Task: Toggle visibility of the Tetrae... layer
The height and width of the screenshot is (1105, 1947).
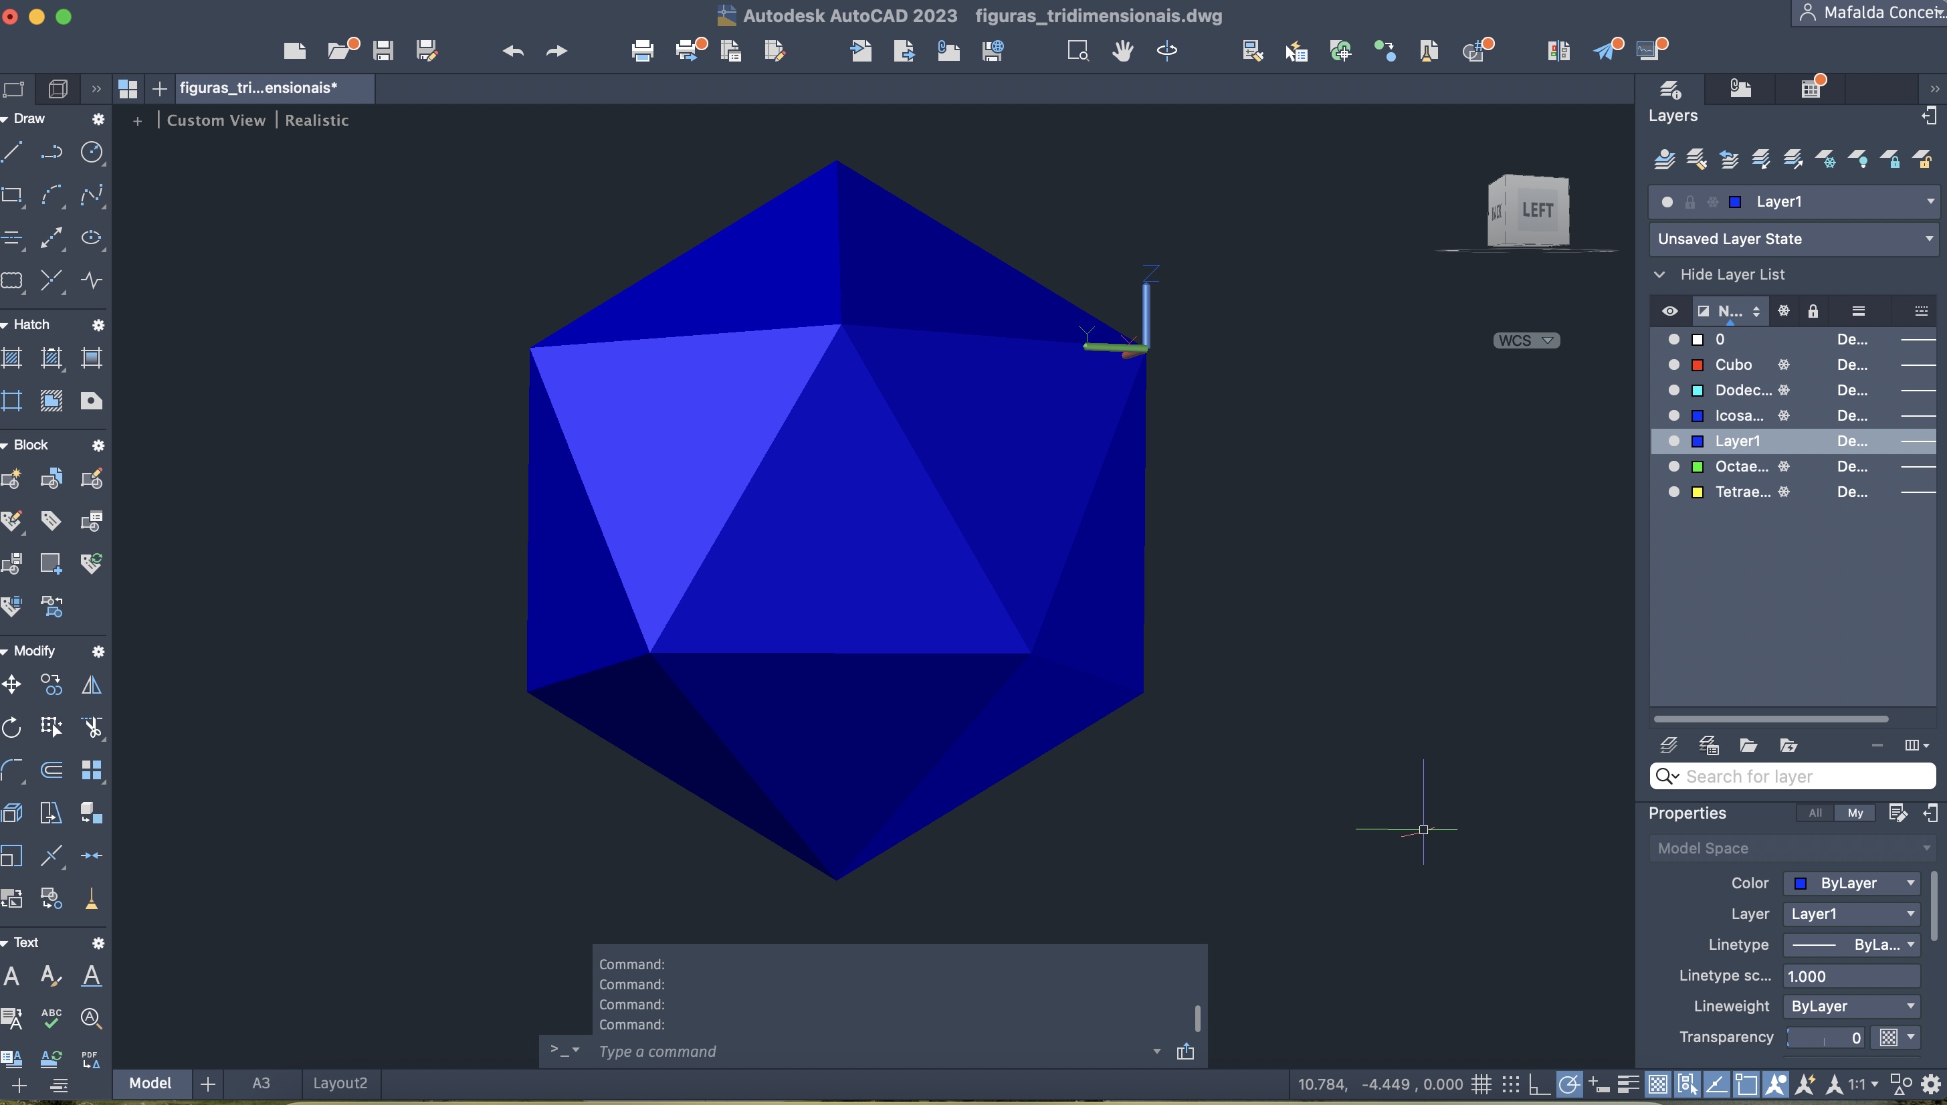Action: pos(1673,492)
